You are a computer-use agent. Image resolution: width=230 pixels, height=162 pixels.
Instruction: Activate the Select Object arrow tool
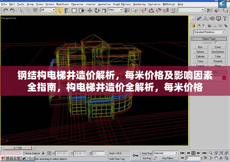point(60,11)
